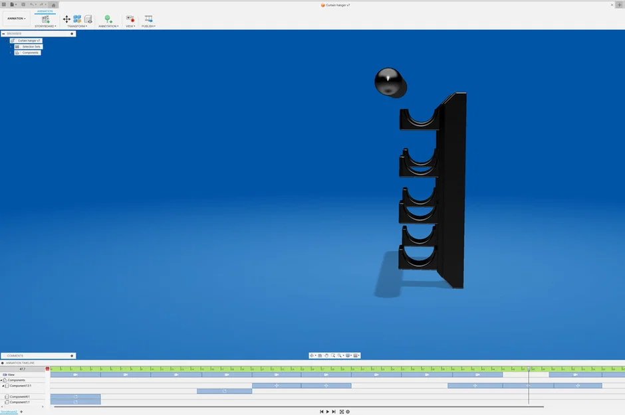Collapse the Components group in timeline
This screenshot has width=625, height=415.
tap(1, 380)
